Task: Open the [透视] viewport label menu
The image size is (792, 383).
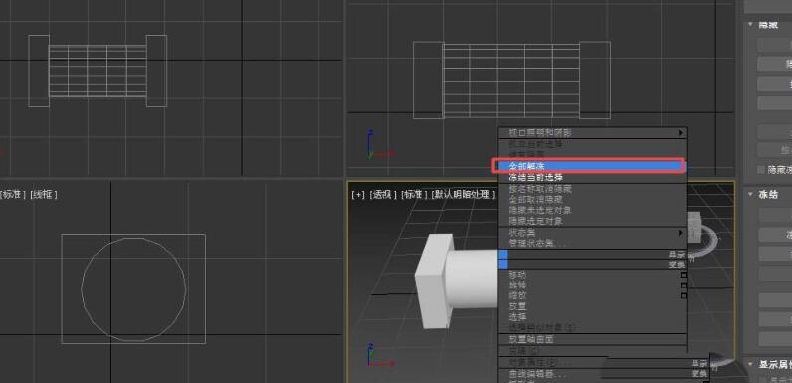Action: 383,195
